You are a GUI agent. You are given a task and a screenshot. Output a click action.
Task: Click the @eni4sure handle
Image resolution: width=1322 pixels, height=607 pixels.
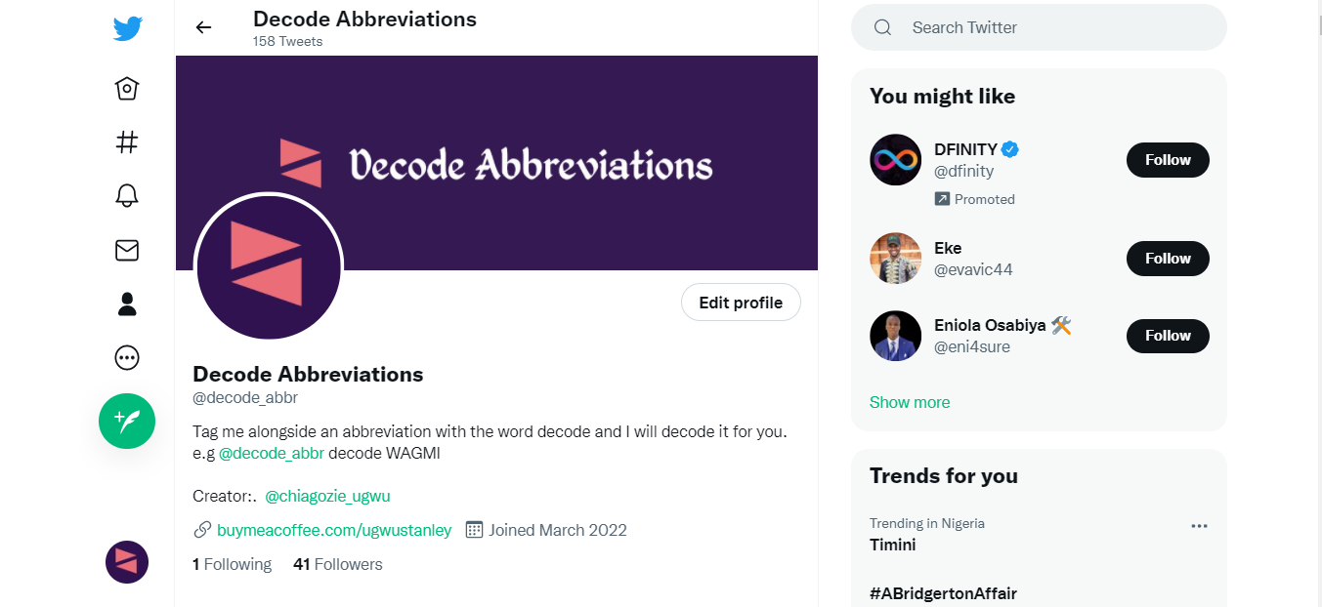pyautogui.click(x=972, y=346)
